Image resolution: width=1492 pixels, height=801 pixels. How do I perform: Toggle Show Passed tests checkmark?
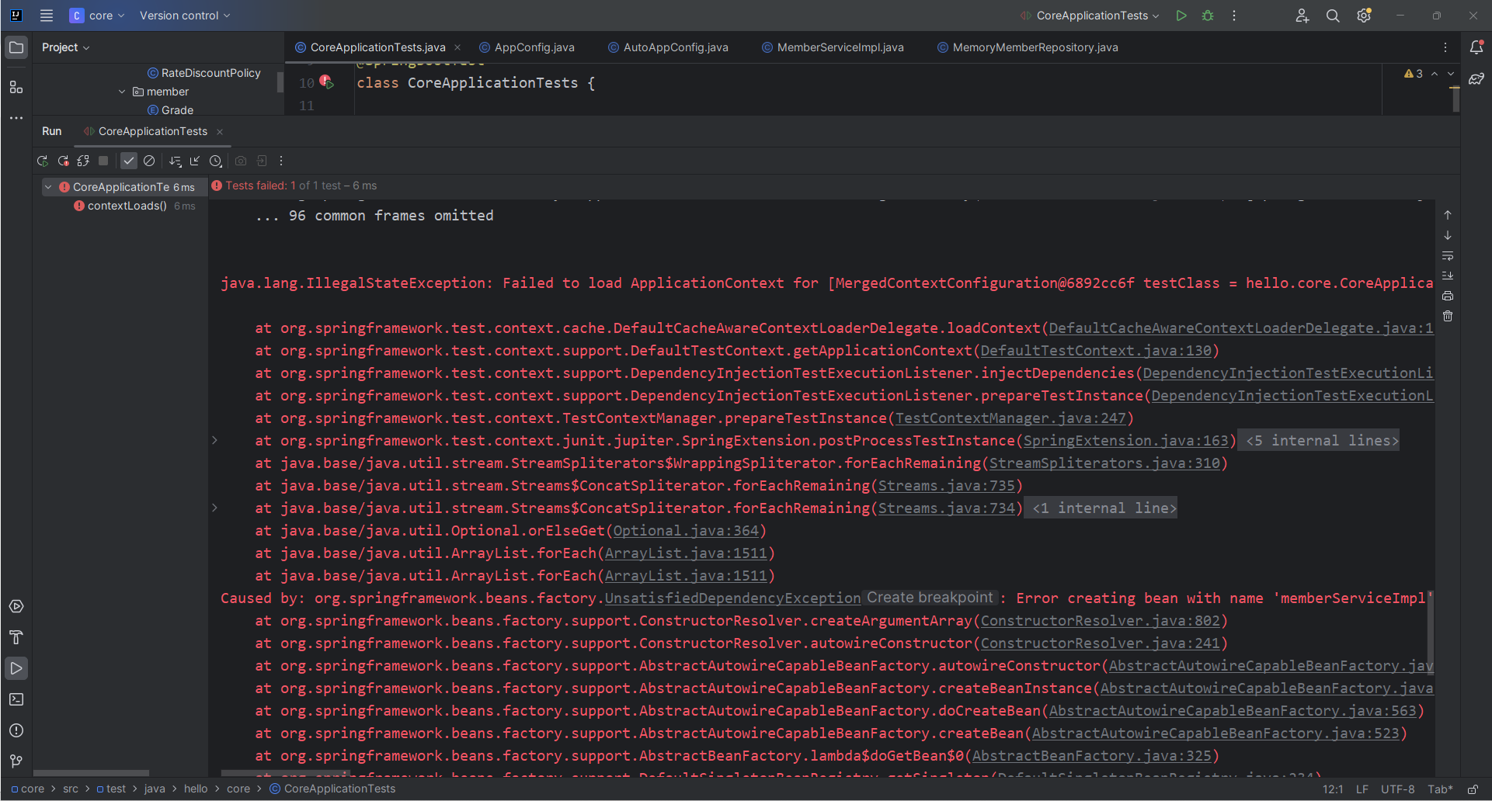pyautogui.click(x=129, y=161)
